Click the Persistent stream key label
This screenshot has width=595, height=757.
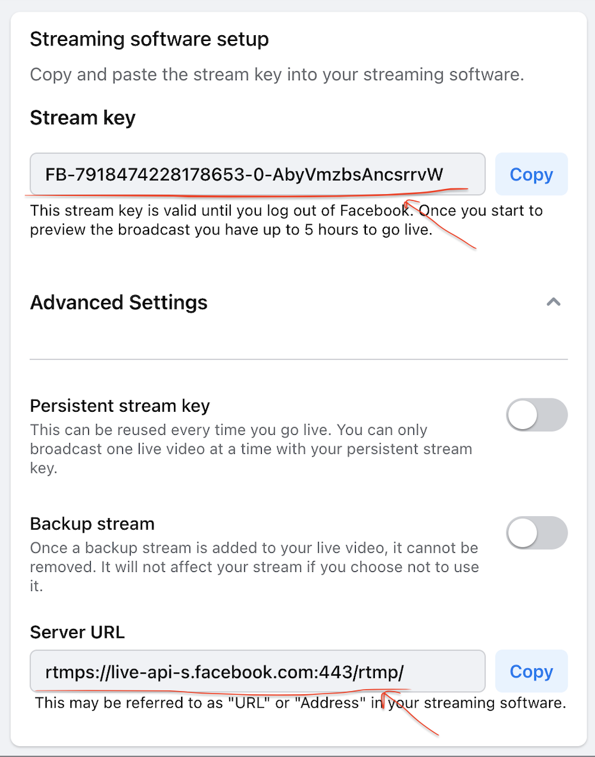click(x=120, y=406)
